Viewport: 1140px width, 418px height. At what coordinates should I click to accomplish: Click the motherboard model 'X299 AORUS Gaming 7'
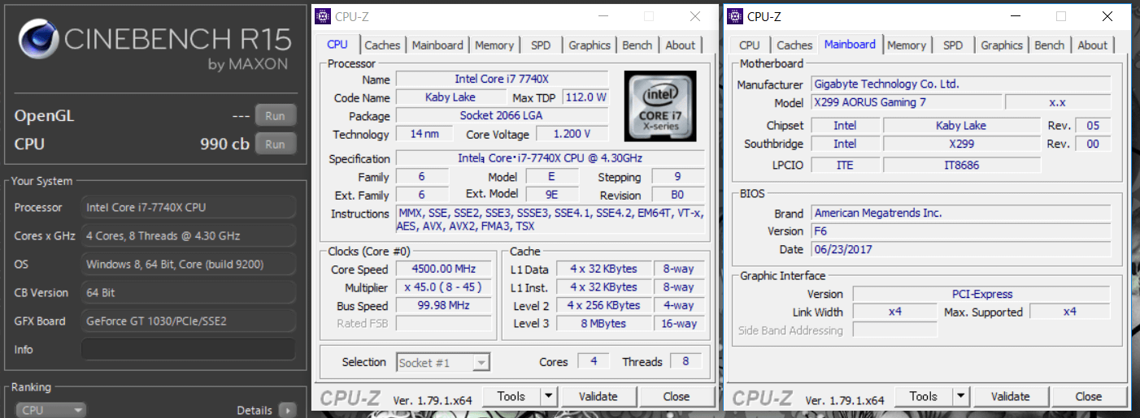(x=906, y=102)
